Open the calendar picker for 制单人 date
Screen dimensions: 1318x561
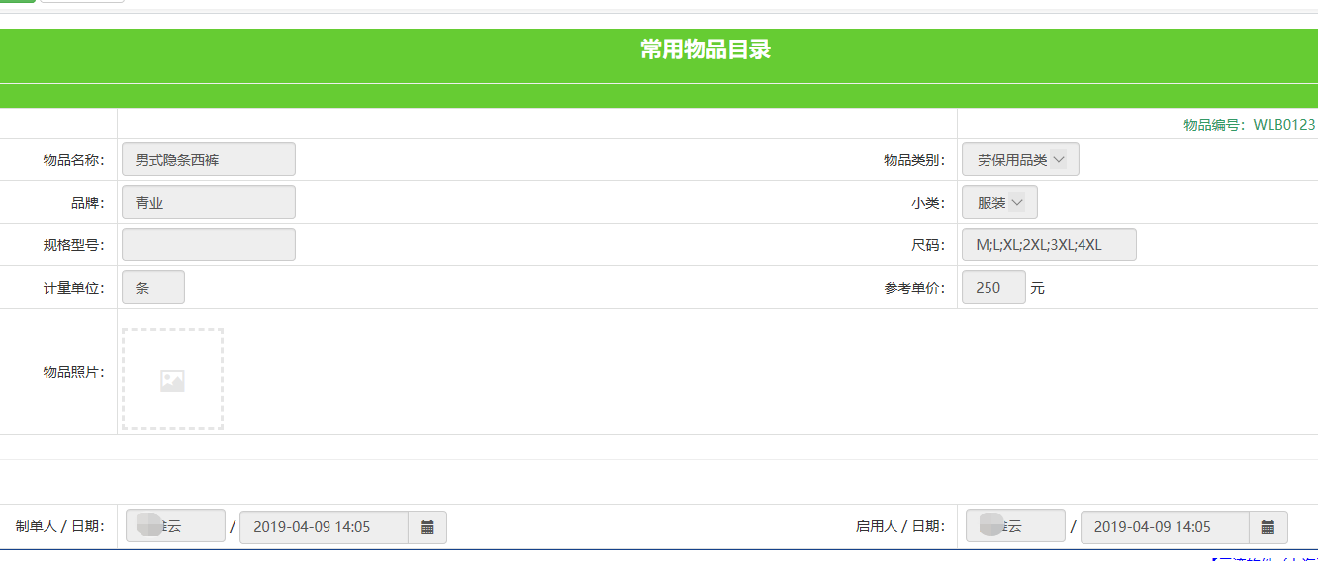(x=427, y=527)
